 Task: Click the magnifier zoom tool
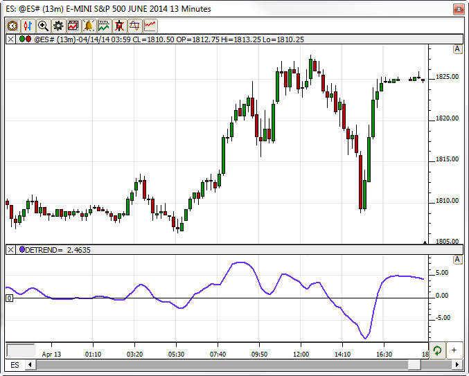(x=43, y=26)
